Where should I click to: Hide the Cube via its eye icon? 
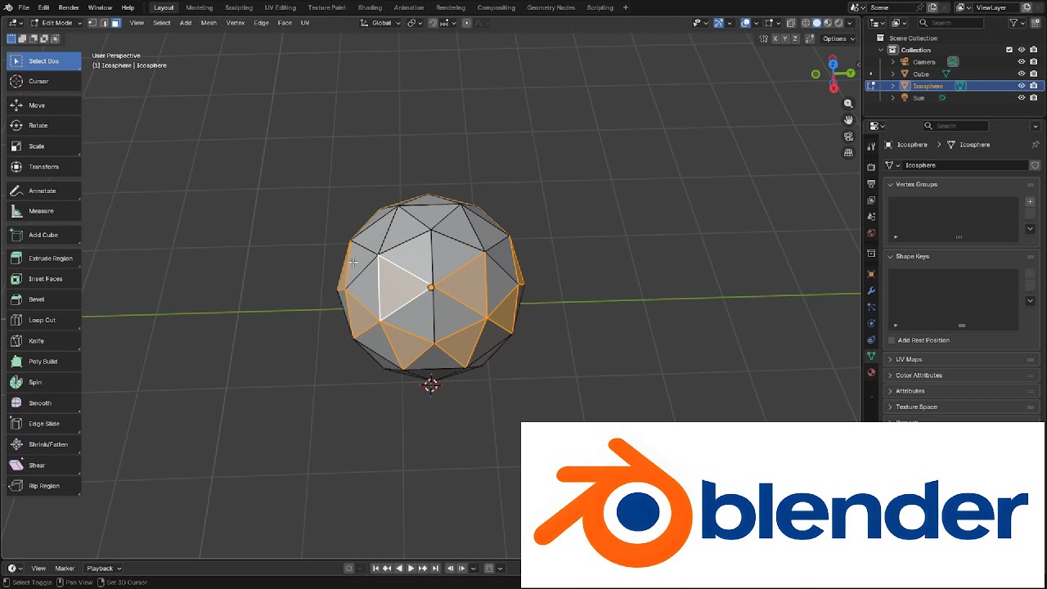(1021, 74)
